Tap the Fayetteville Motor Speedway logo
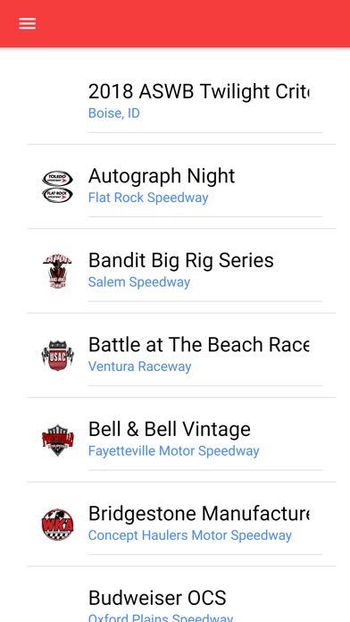 57,440
